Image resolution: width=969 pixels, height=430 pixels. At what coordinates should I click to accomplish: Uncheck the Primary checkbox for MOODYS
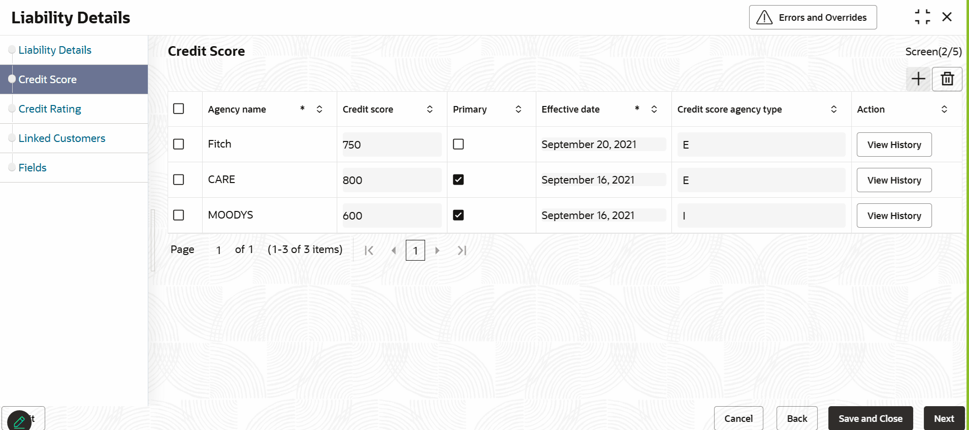point(458,216)
